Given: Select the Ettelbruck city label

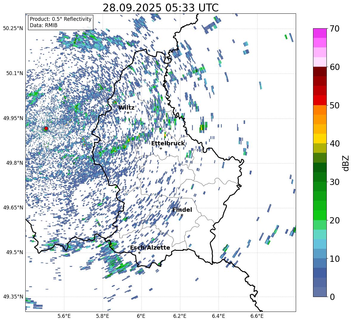Looking at the screenshot, I should coord(168,144).
